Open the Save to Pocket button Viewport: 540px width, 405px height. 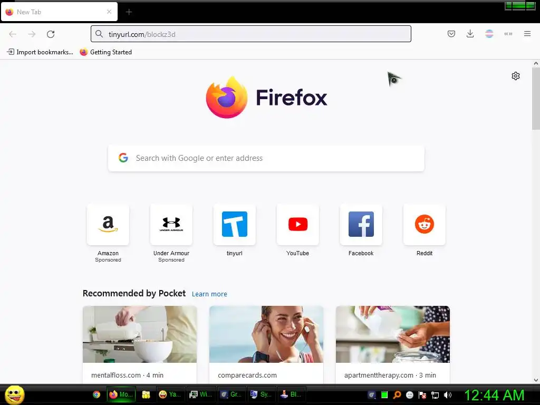451,34
